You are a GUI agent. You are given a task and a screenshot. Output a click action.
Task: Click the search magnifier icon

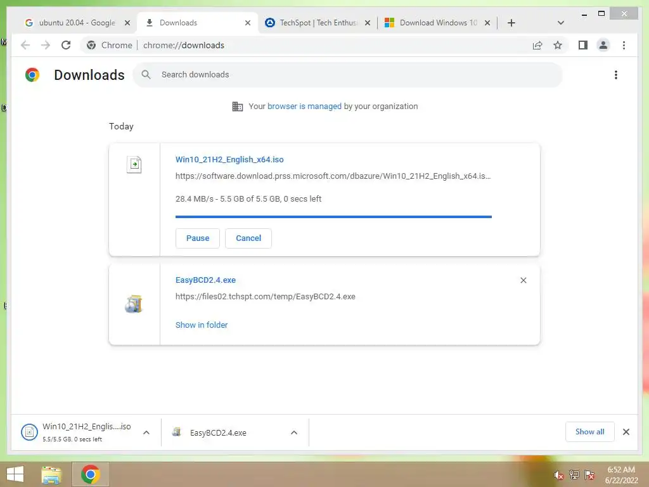[146, 75]
